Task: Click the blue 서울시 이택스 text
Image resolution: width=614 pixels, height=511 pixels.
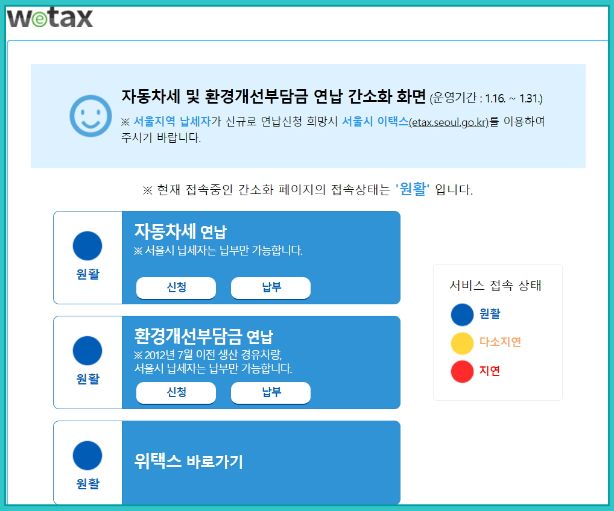Action: [375, 122]
